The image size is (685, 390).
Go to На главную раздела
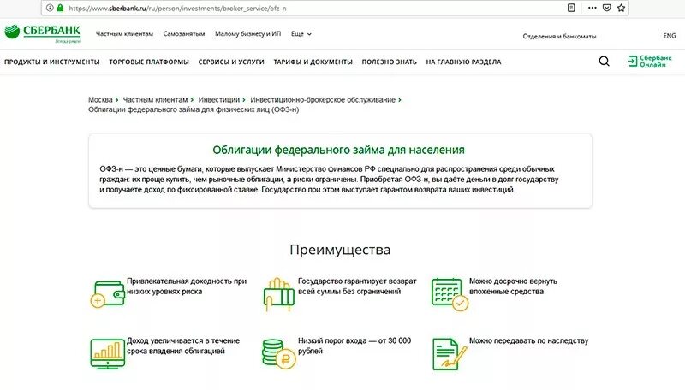(x=463, y=62)
